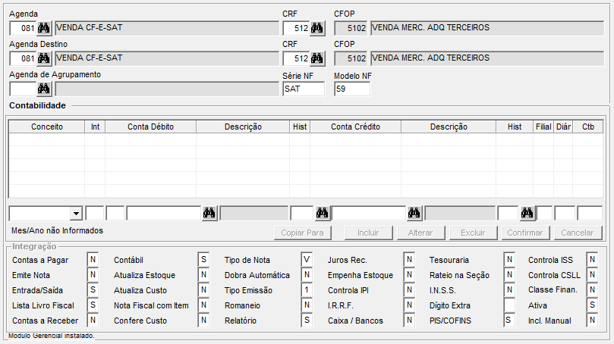Expand the Conceito dropdown list

pos(75,213)
